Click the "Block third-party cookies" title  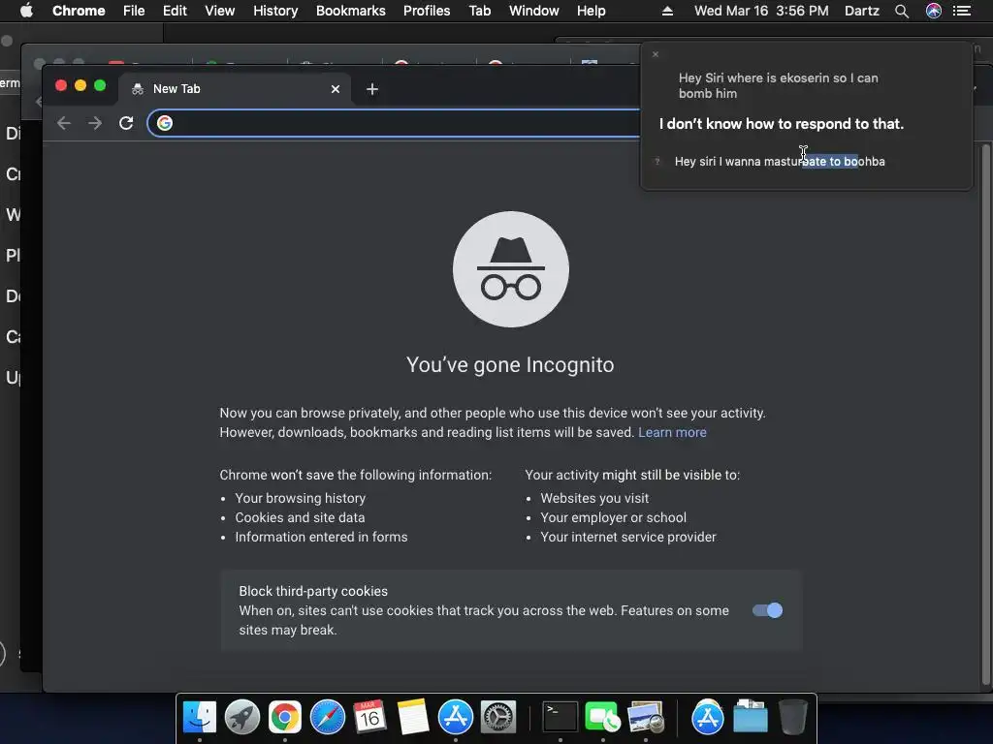click(313, 592)
